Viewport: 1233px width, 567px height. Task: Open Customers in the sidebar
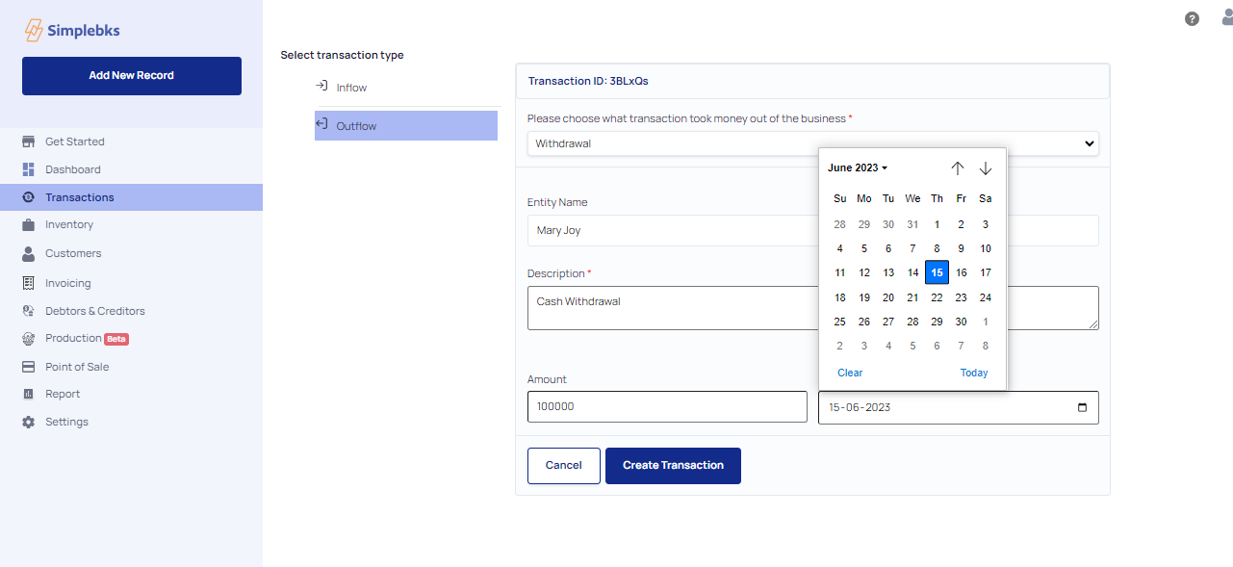(73, 253)
